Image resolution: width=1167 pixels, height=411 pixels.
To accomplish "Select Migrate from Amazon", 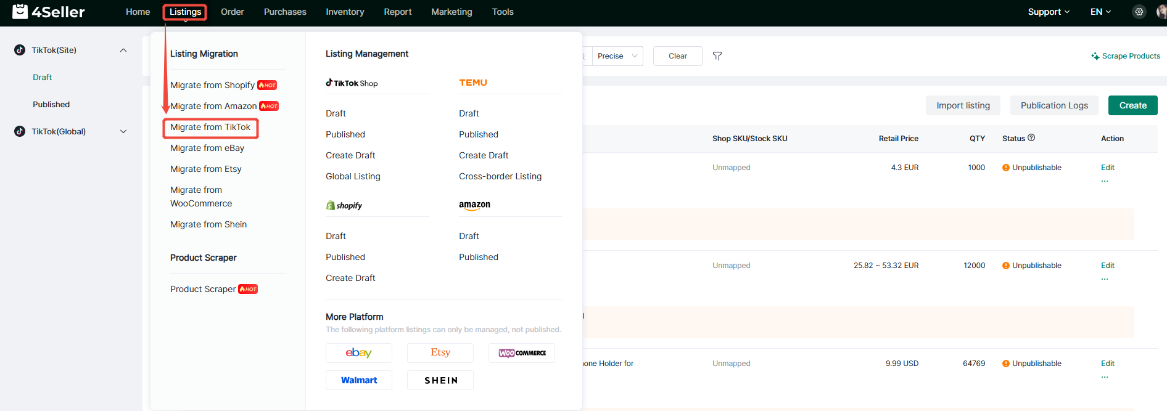I will coord(213,106).
